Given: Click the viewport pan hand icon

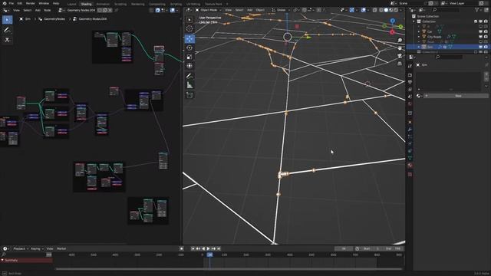Looking at the screenshot, I should pyautogui.click(x=400, y=48).
